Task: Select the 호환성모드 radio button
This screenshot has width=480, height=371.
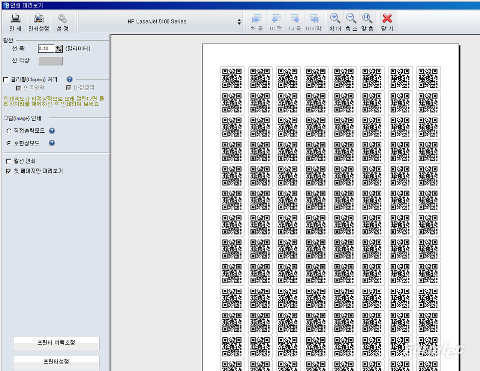Action: [9, 143]
